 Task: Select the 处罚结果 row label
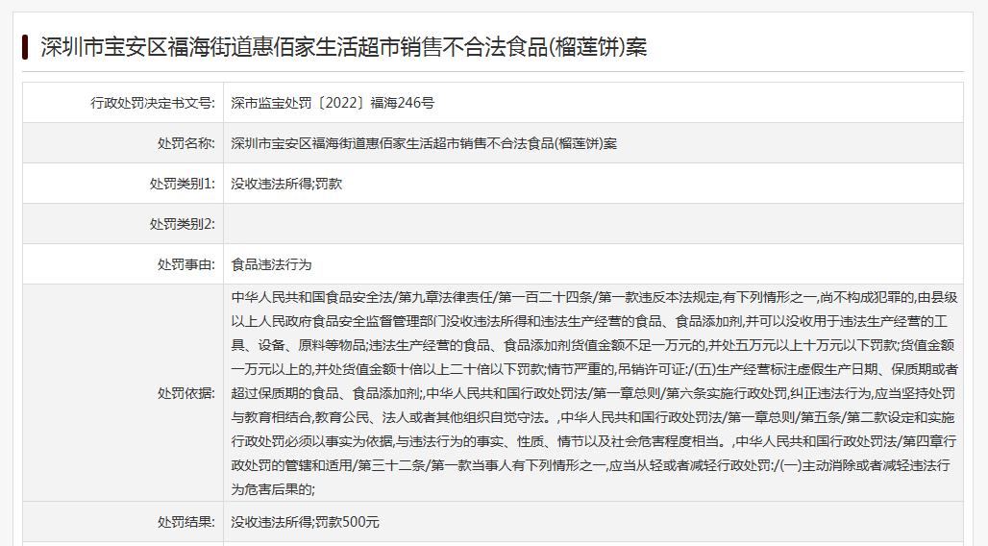coord(186,522)
